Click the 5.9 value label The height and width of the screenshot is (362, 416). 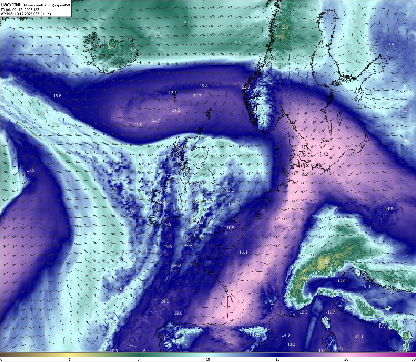click(238, 43)
